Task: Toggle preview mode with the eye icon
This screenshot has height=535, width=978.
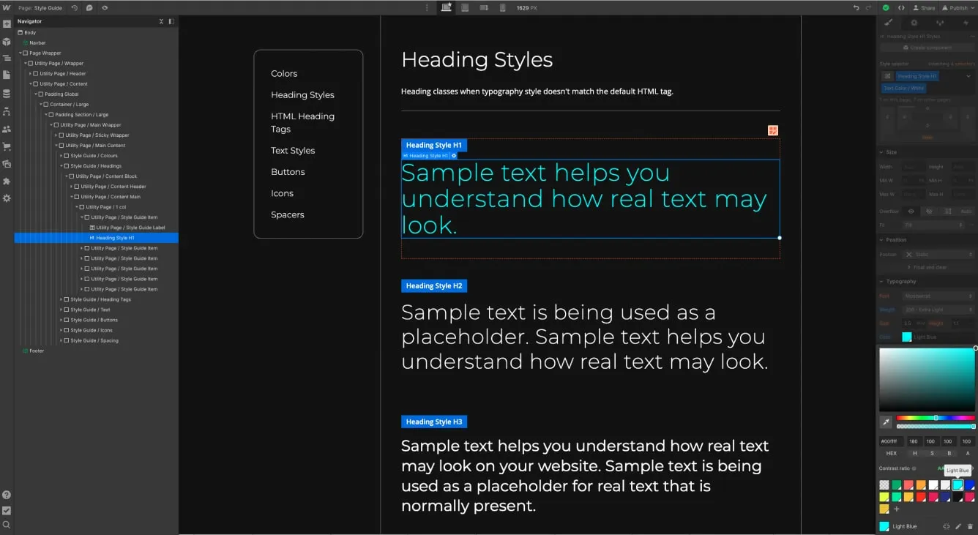Action: [105, 7]
